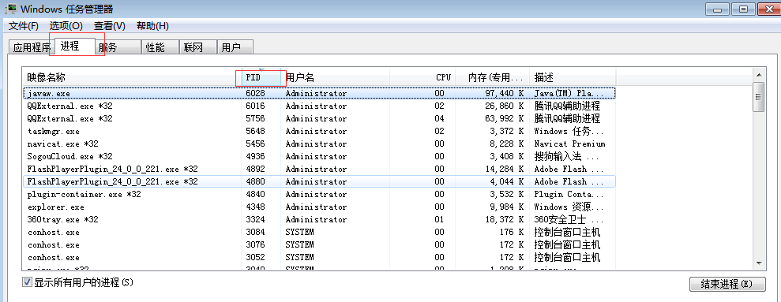This screenshot has height=302, width=781.
Task: Click the scrollbar down arrow
Action: (x=759, y=263)
